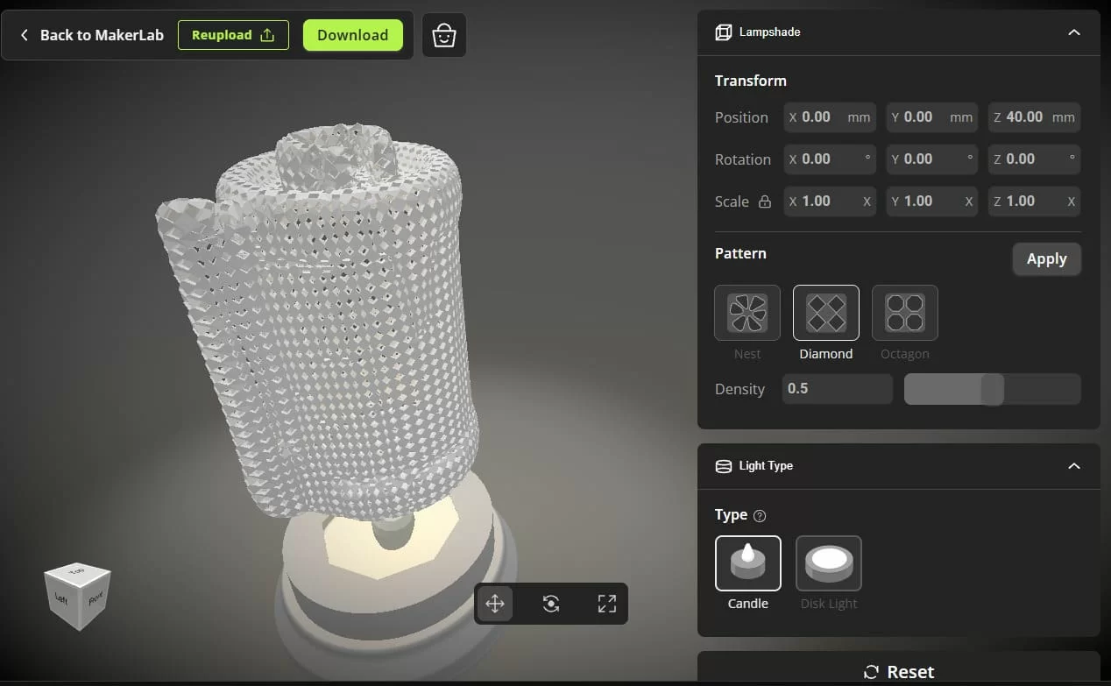Edit Position X value field

click(830, 117)
